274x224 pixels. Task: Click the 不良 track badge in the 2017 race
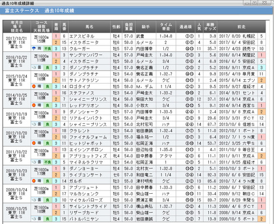(x=47, y=48)
